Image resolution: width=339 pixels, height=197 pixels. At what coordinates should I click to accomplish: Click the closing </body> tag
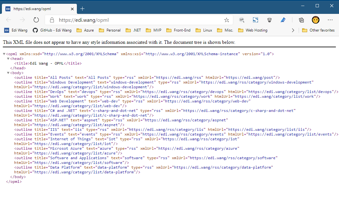pos(18,177)
